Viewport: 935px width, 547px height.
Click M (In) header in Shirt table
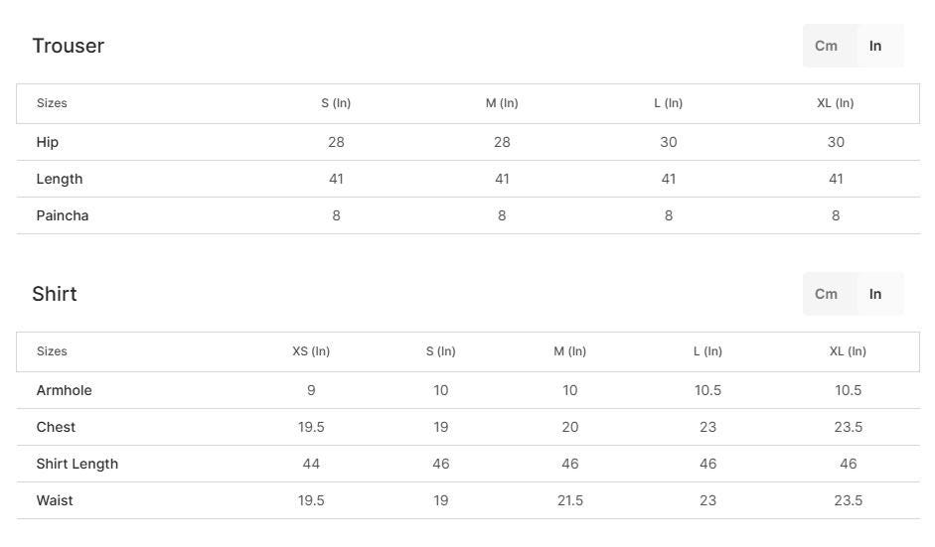570,351
